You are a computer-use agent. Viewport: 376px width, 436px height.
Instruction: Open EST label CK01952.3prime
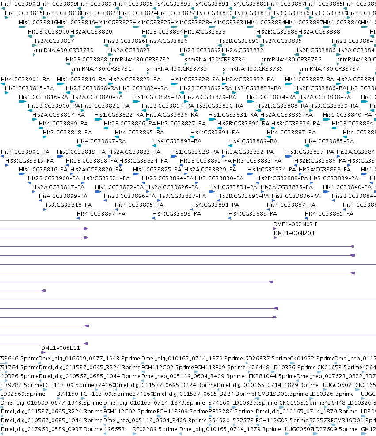(312, 359)
